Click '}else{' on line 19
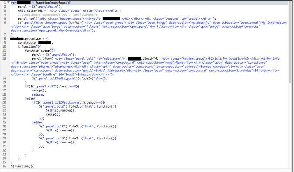The height and width of the screenshot is (172, 294). (30, 98)
